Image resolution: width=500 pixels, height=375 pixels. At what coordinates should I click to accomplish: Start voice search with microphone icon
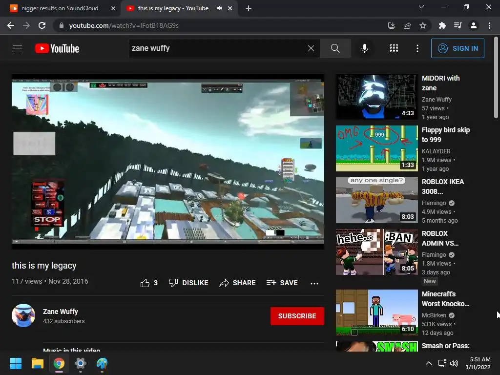click(x=364, y=48)
